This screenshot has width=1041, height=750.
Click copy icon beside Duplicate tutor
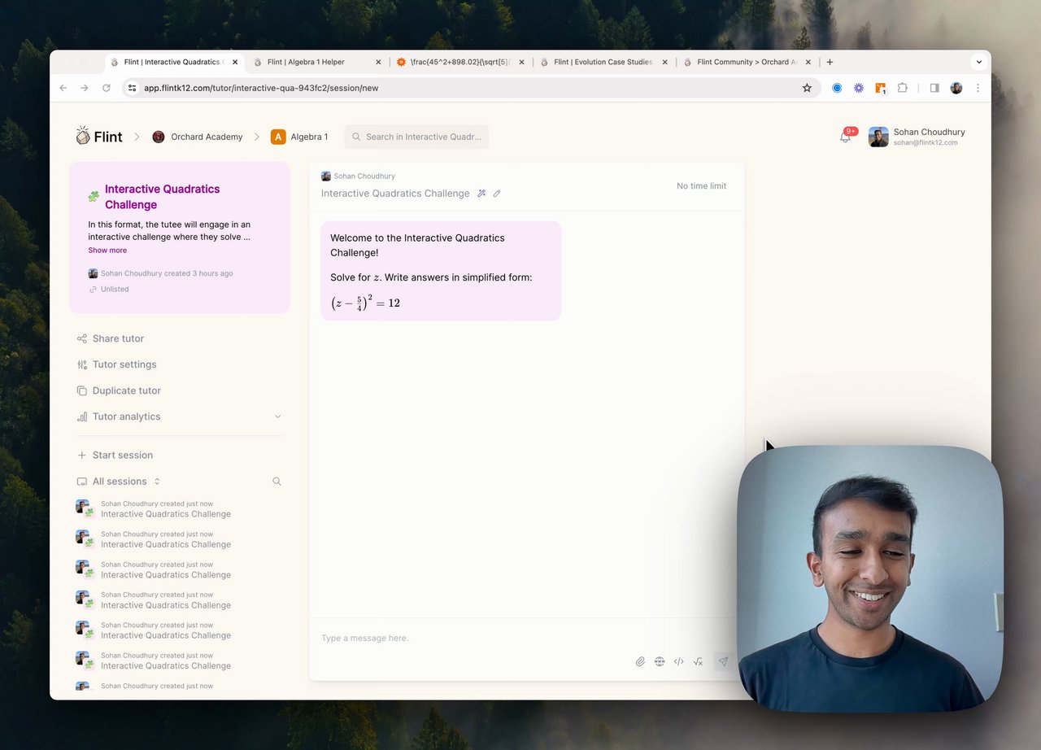click(81, 390)
